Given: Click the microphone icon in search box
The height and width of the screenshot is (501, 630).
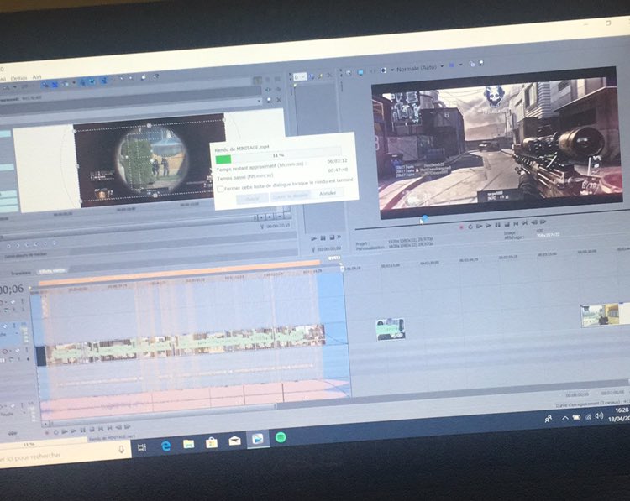Looking at the screenshot, I should [x=121, y=450].
